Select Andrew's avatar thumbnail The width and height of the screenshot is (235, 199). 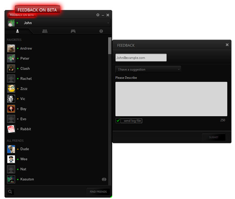pyautogui.click(x=11, y=48)
